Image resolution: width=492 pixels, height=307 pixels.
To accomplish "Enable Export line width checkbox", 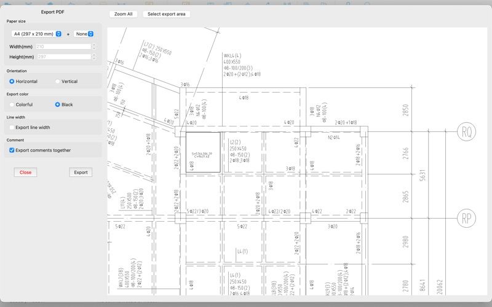I will [12, 128].
